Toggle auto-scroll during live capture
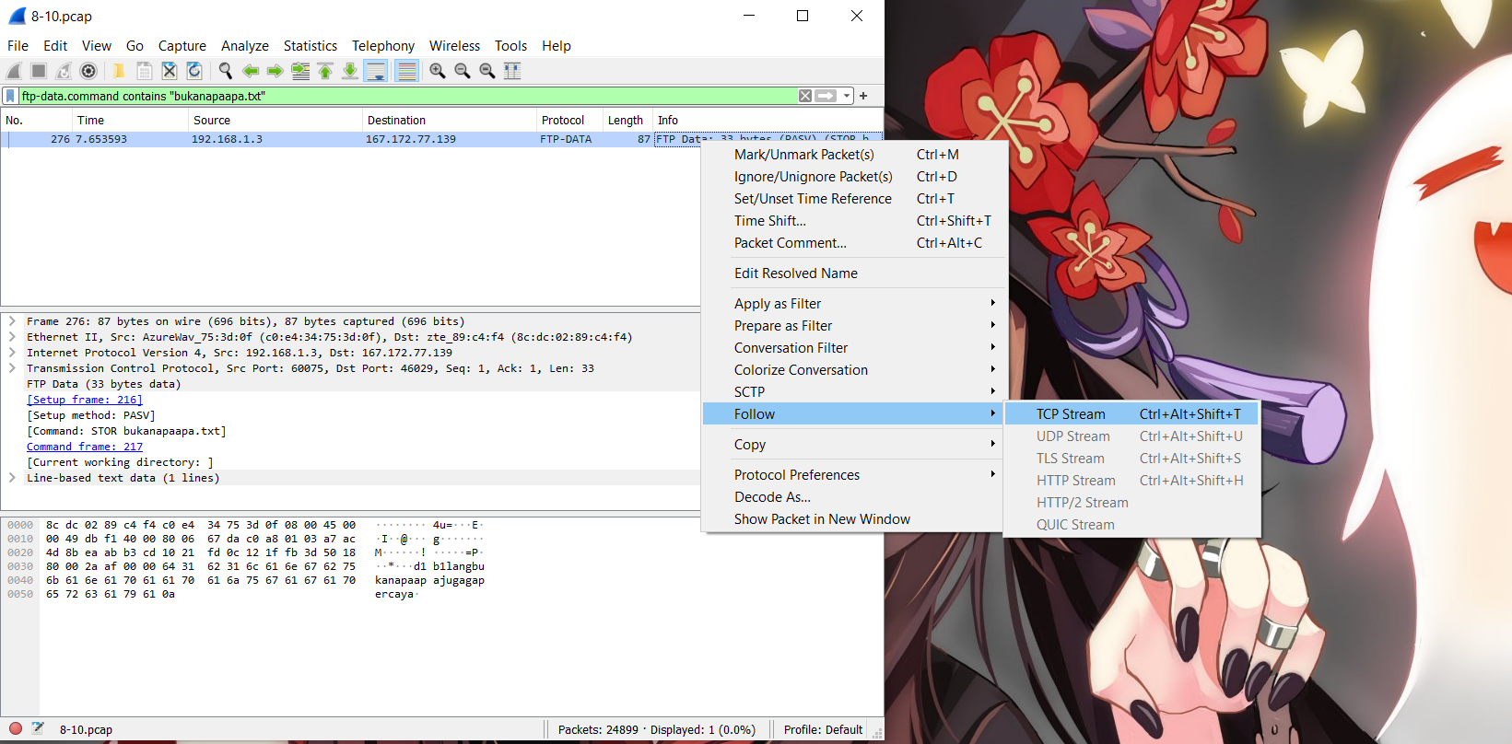Screen dimensions: 1512x744 point(376,71)
